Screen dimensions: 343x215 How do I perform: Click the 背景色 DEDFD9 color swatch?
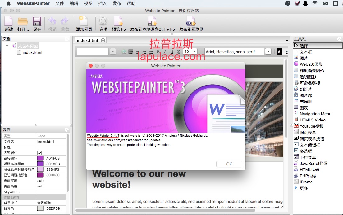pos(40,208)
